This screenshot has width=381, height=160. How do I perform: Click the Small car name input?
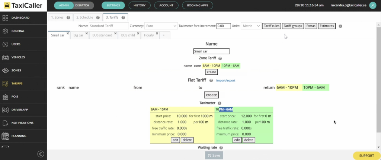(211, 52)
